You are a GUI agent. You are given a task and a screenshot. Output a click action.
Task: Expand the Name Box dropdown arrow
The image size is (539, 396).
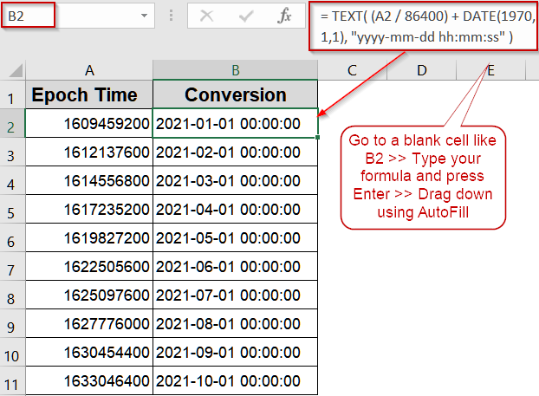tap(145, 16)
